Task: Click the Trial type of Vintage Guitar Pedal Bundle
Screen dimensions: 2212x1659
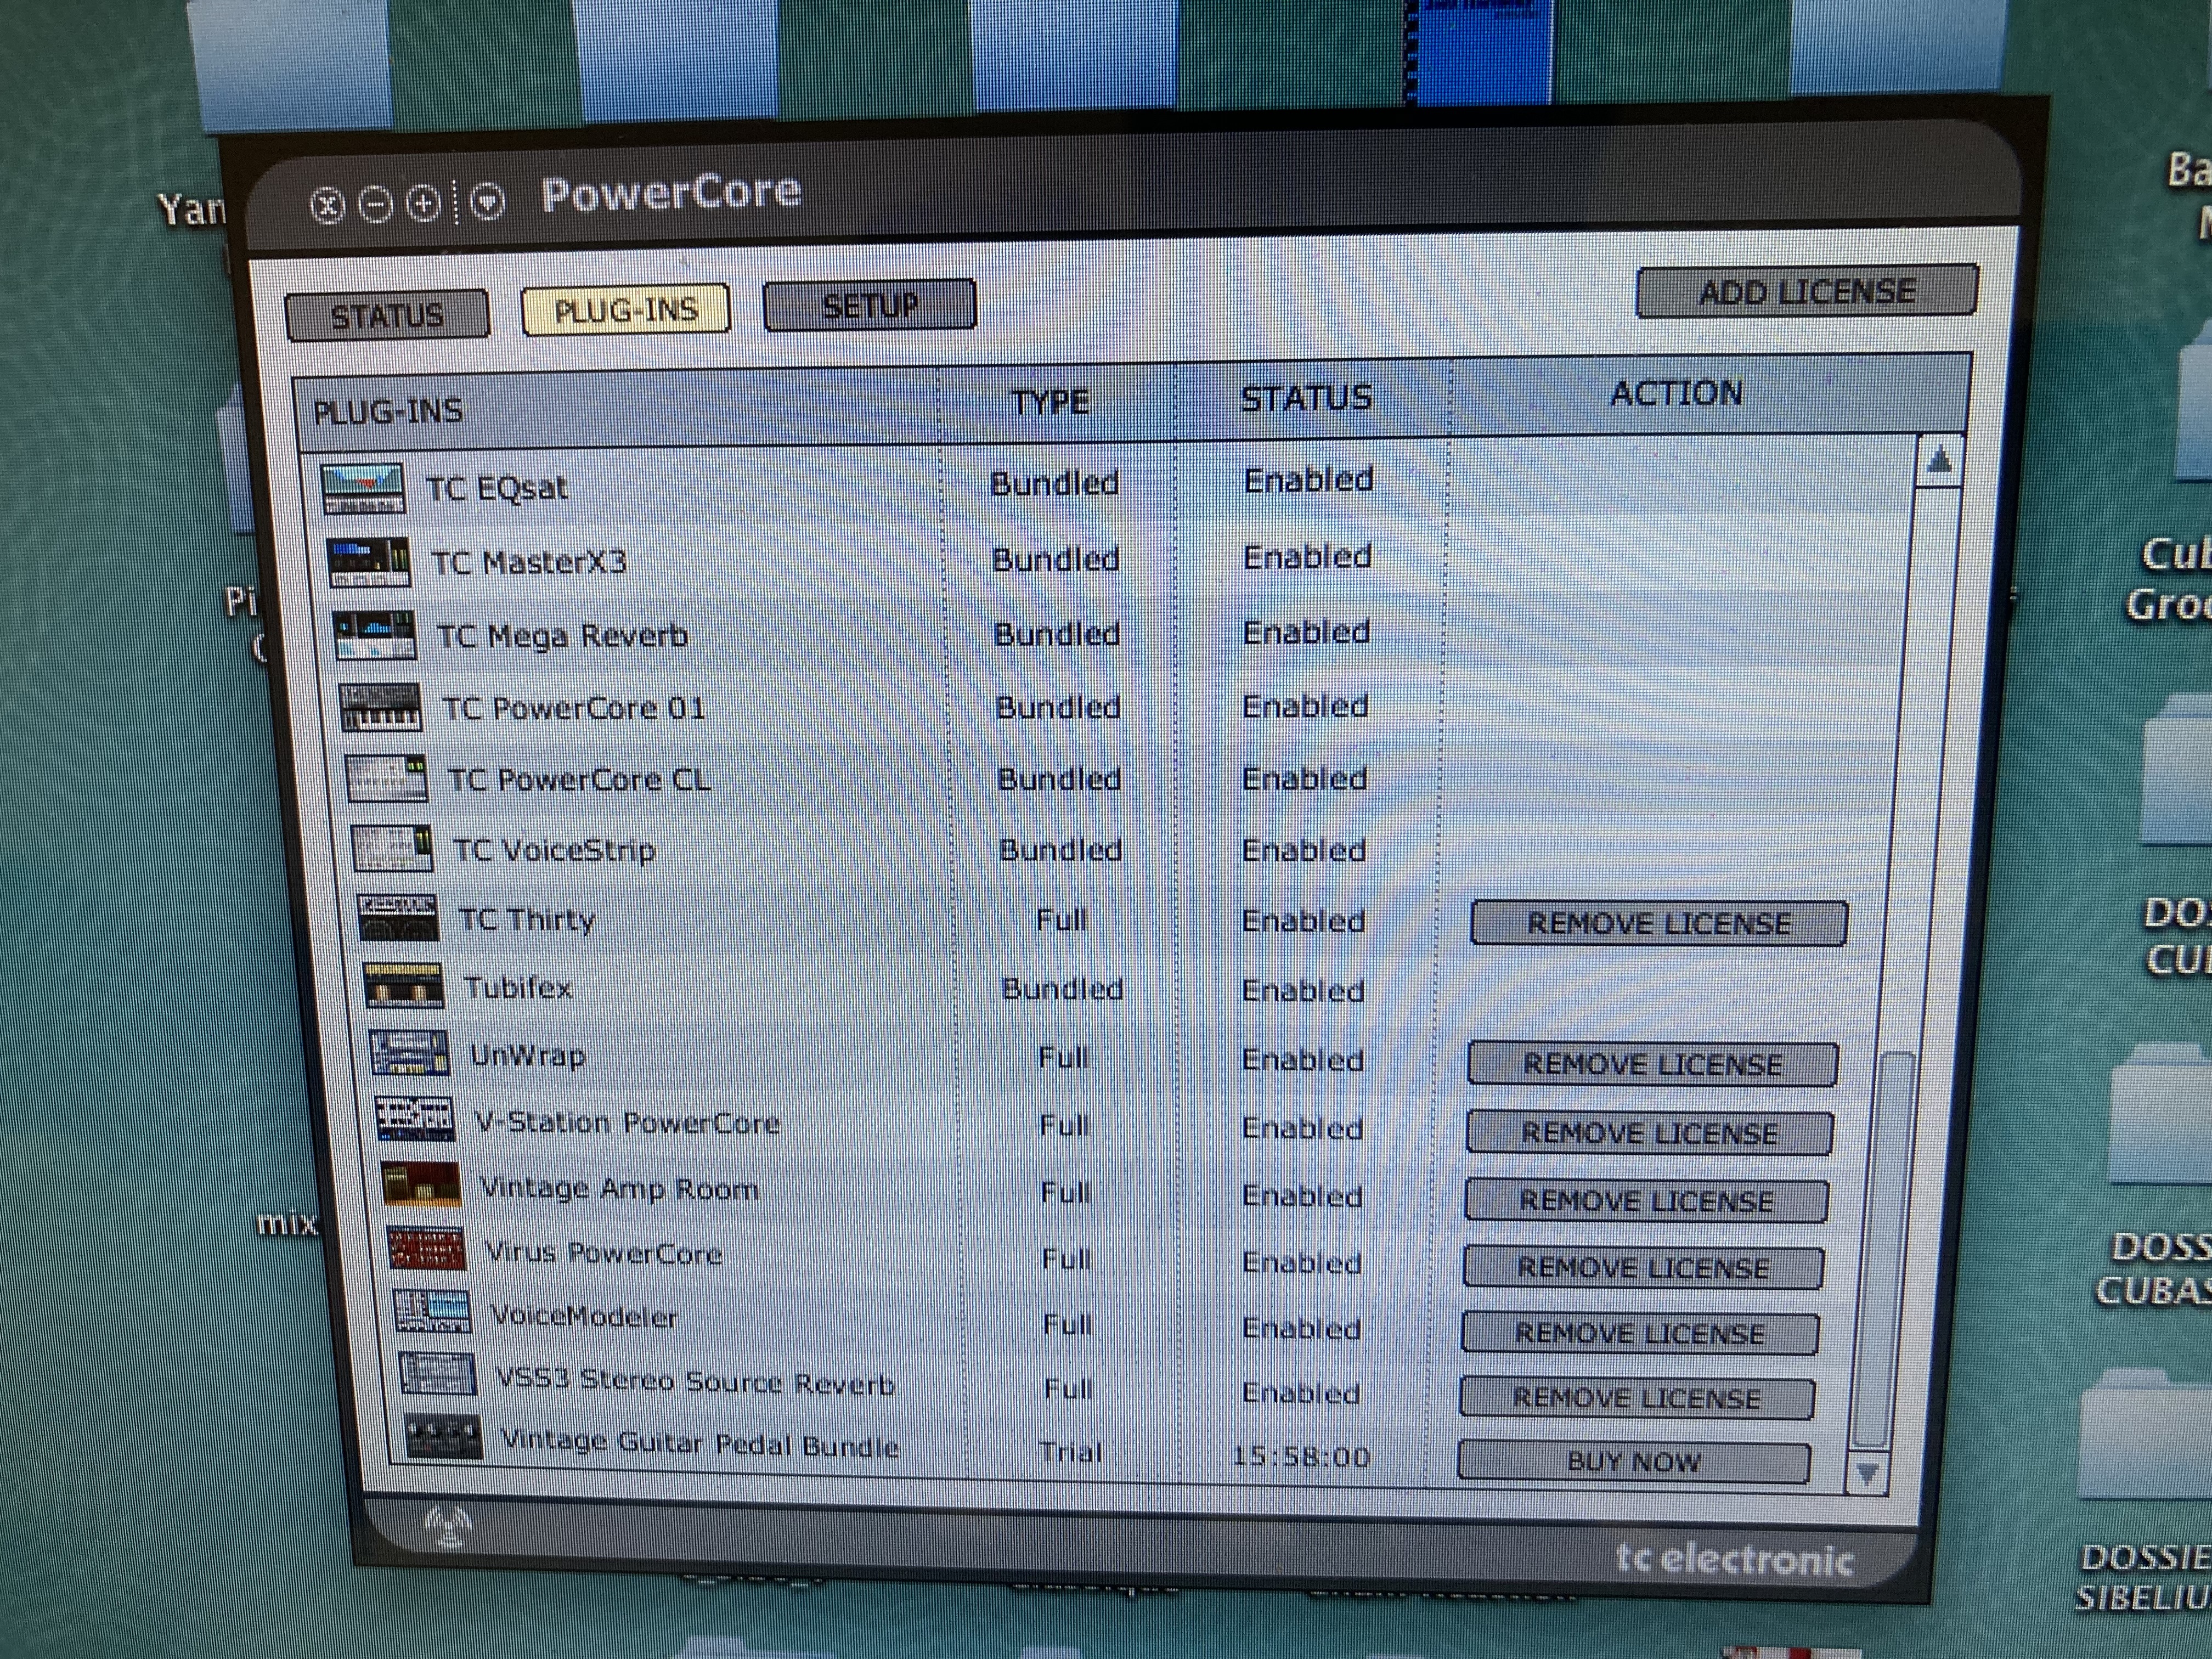Action: (1070, 1451)
